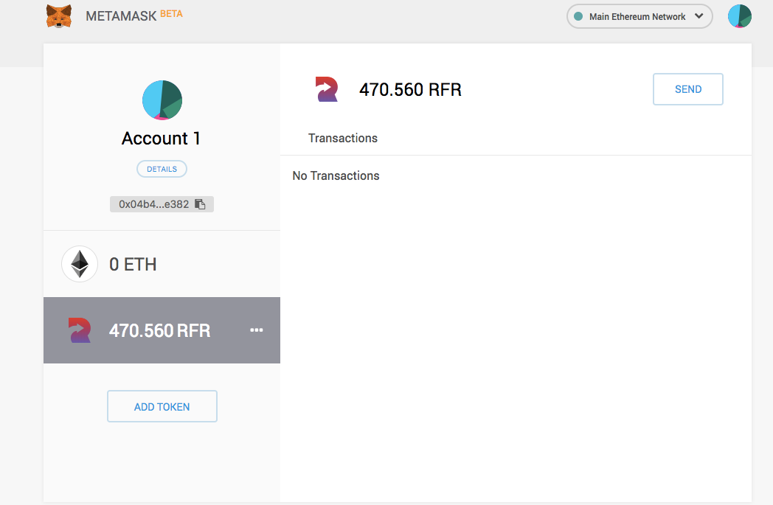Switch to the Transactions tab
Image resolution: width=773 pixels, height=505 pixels.
pyautogui.click(x=342, y=138)
